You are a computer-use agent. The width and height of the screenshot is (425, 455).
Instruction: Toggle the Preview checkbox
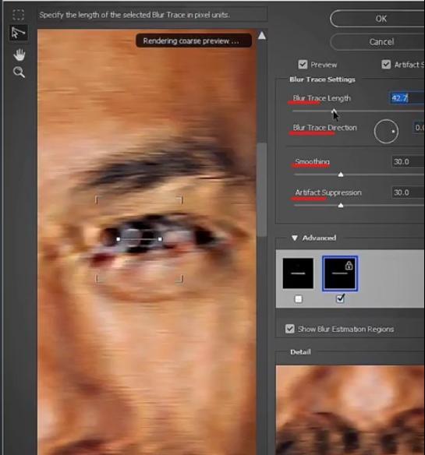(x=303, y=65)
